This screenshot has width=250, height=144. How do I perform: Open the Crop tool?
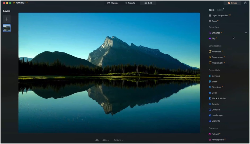click(214, 21)
